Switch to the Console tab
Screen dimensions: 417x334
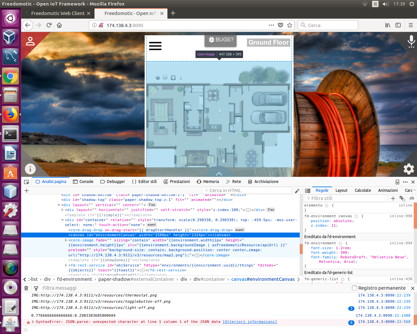[x=83, y=182]
